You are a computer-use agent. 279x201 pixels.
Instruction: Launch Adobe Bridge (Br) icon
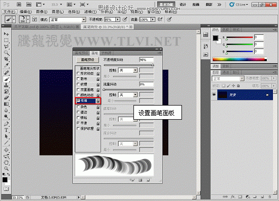point(19,5)
